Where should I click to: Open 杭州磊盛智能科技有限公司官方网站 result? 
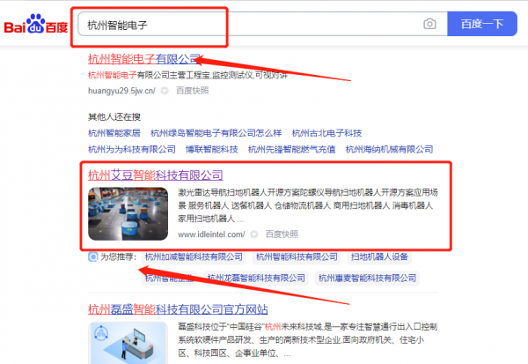[x=178, y=309]
